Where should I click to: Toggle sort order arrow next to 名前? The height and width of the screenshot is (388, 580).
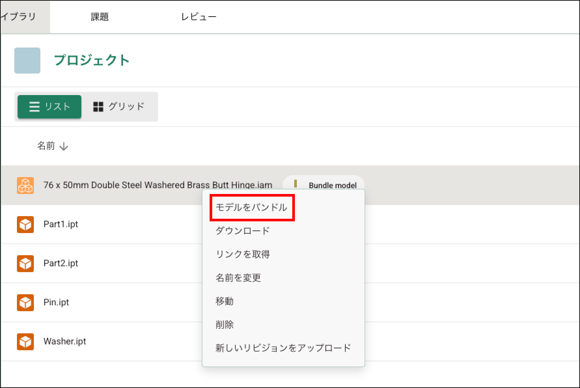click(x=64, y=146)
